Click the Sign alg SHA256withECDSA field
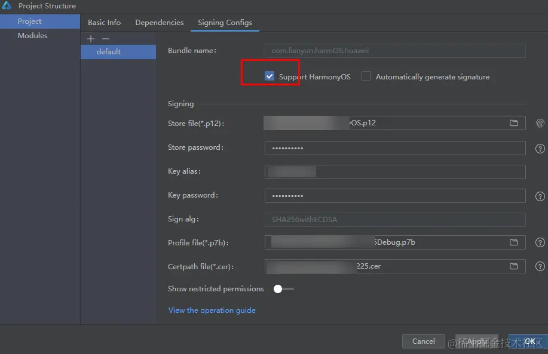 (395, 220)
